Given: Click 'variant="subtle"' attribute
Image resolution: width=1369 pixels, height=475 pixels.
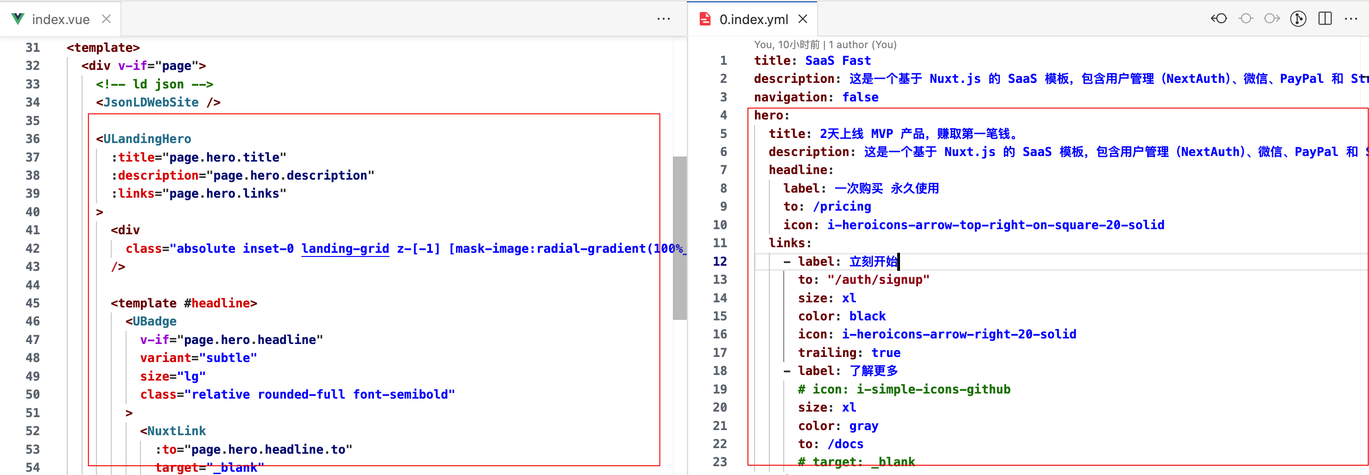Looking at the screenshot, I should [x=199, y=358].
